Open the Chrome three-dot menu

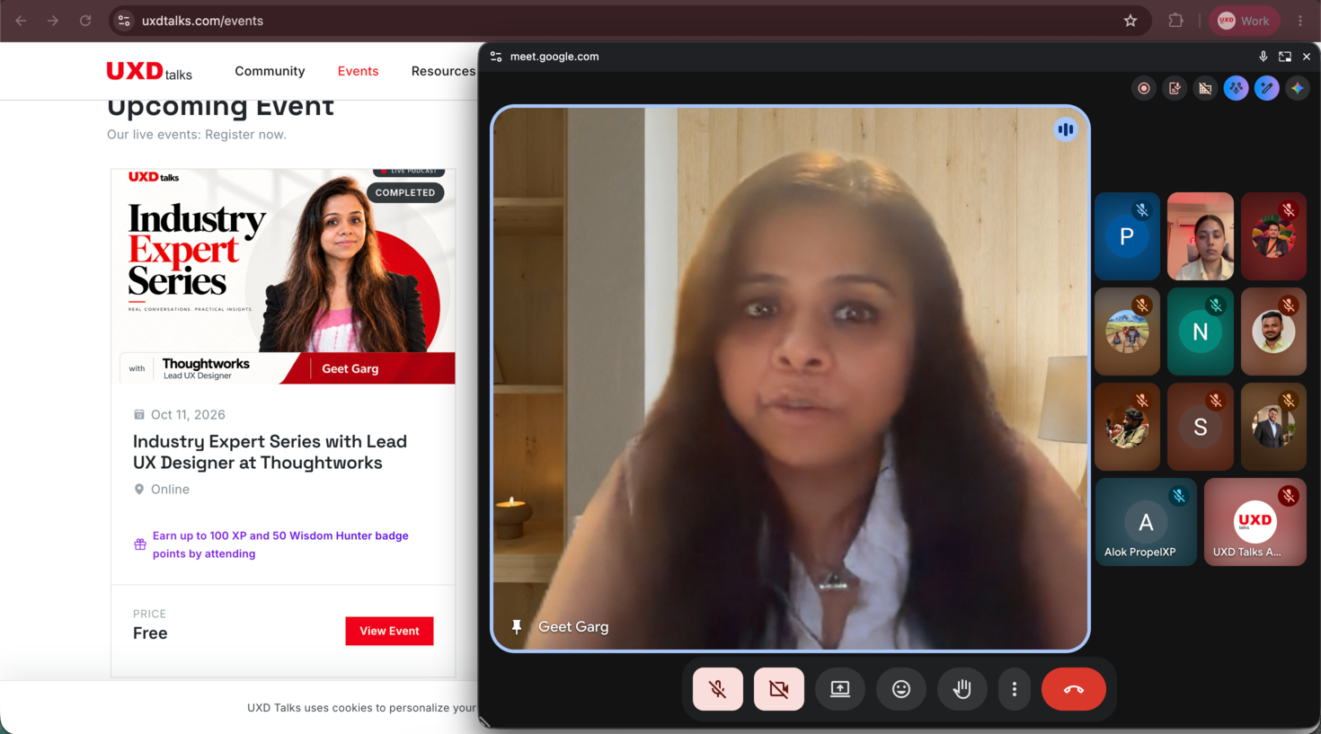(x=1300, y=21)
